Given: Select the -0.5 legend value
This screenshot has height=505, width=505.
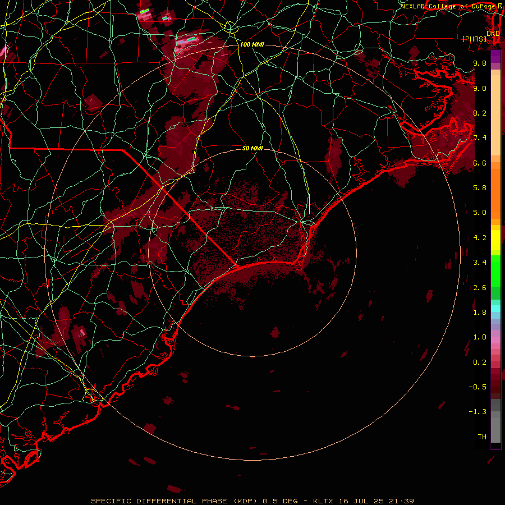Looking at the screenshot, I should tap(478, 387).
